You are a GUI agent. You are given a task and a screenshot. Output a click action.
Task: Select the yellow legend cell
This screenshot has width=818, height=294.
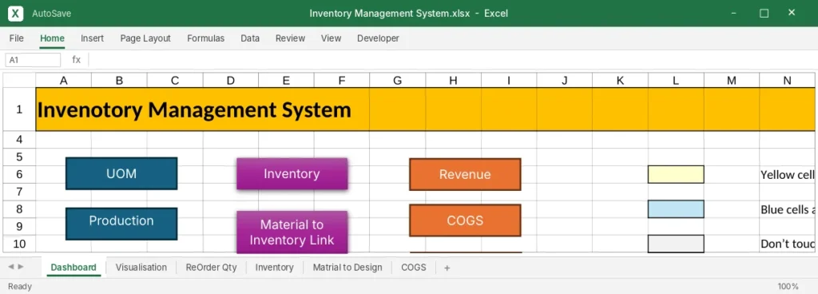point(676,174)
